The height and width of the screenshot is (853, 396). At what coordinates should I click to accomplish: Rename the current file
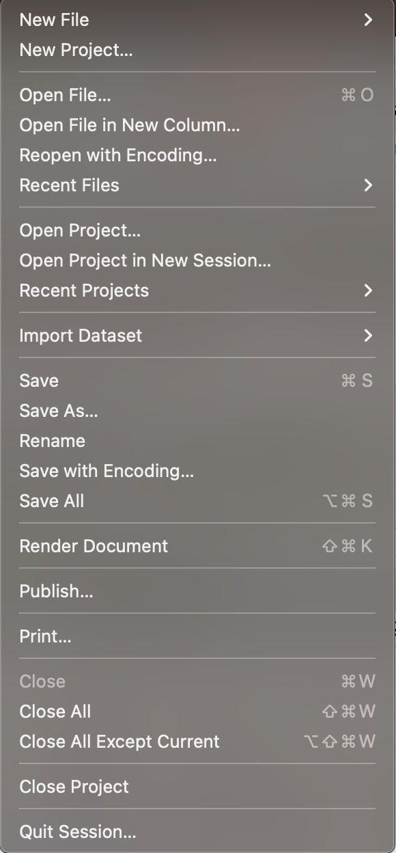pos(197,441)
